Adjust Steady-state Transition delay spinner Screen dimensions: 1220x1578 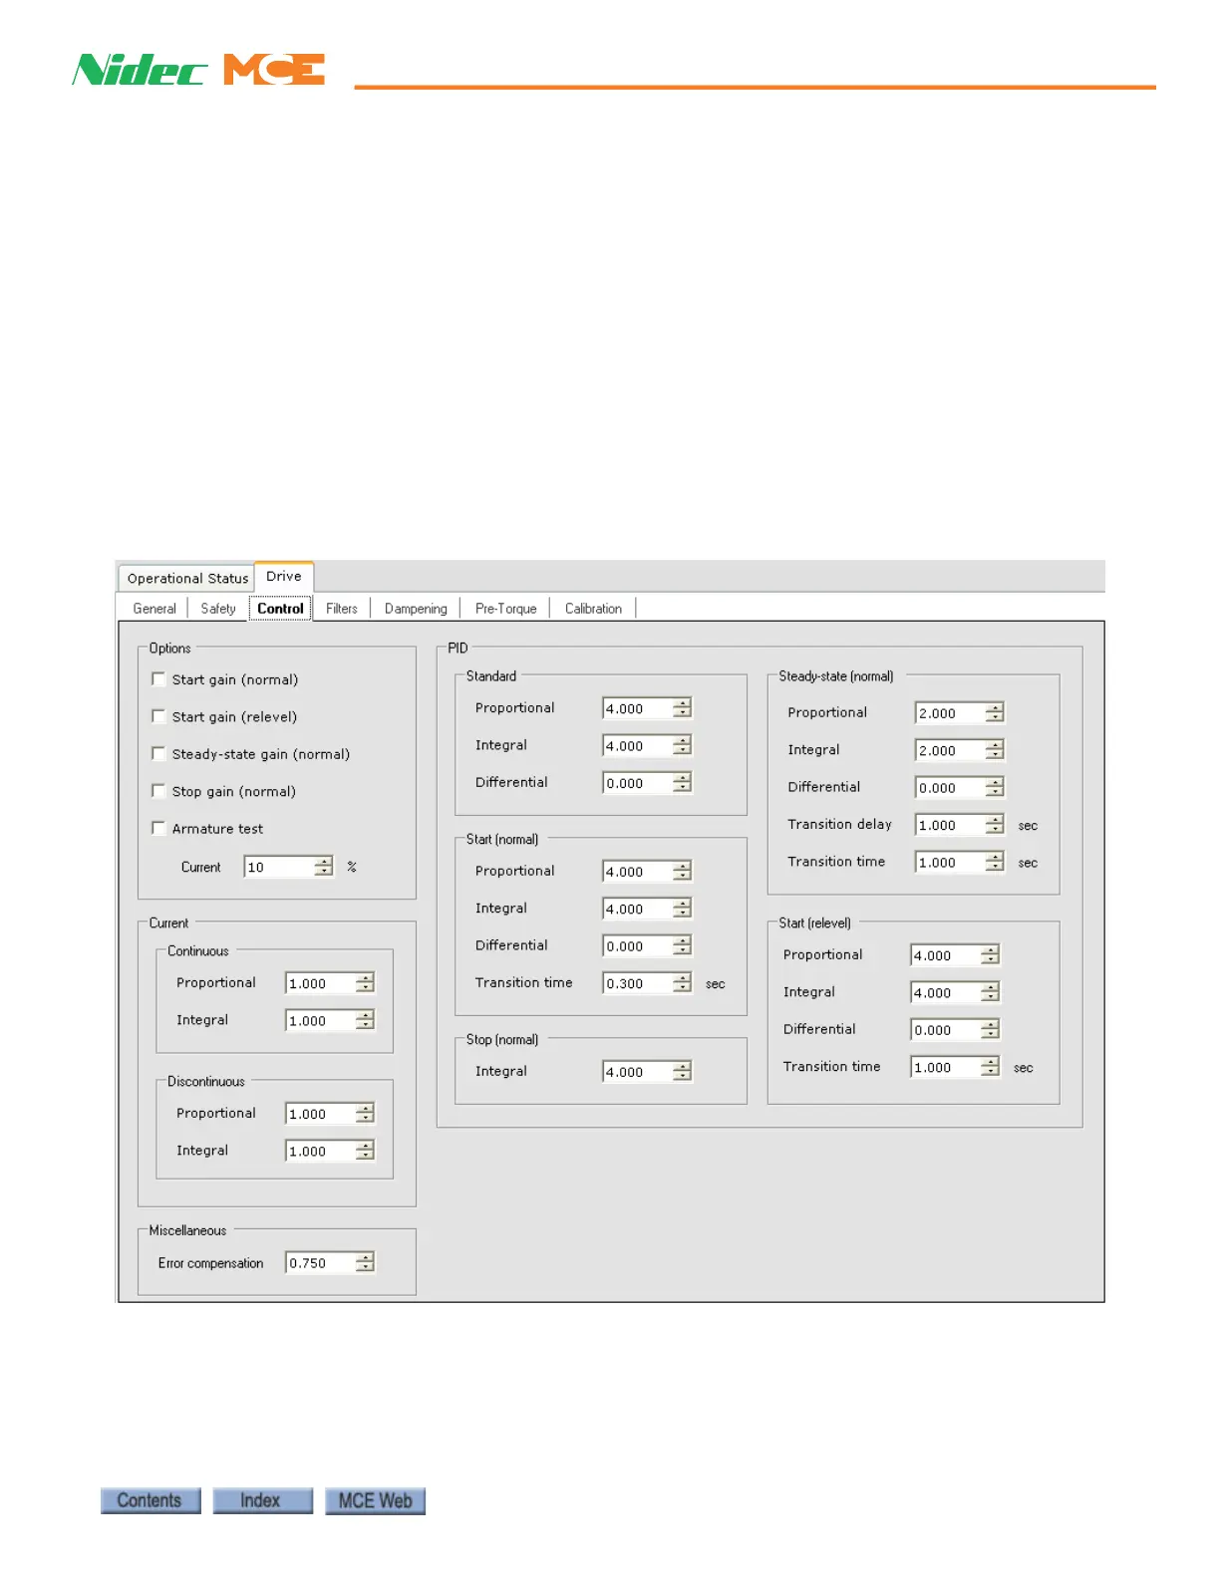point(994,825)
